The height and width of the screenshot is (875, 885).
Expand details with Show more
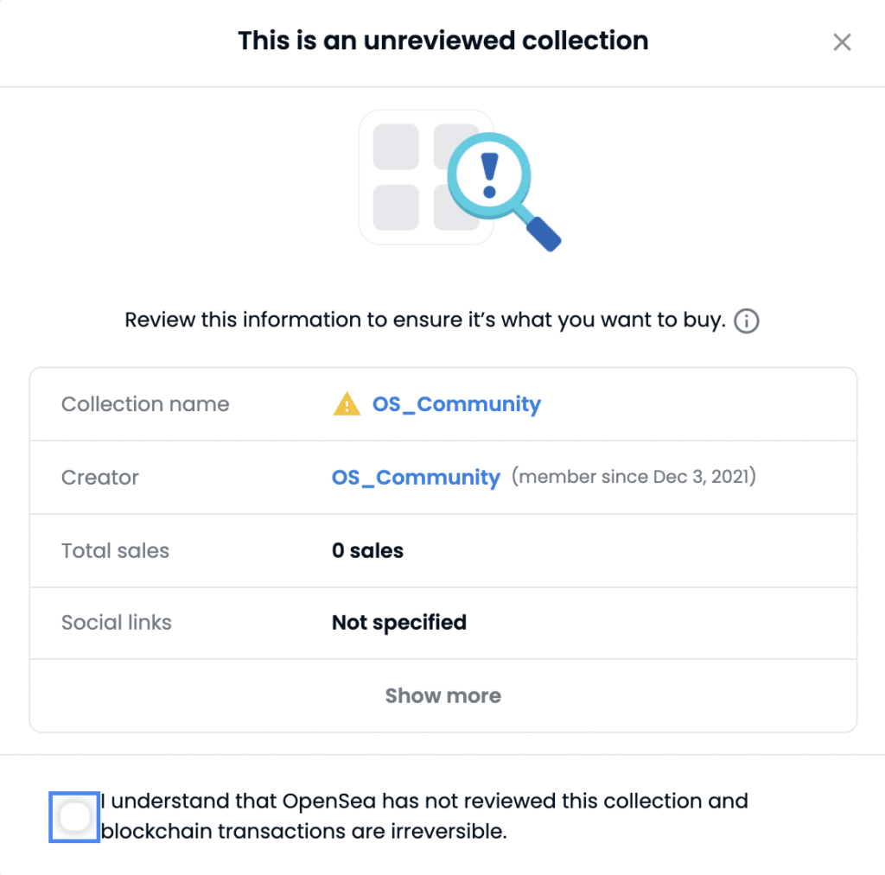[443, 695]
